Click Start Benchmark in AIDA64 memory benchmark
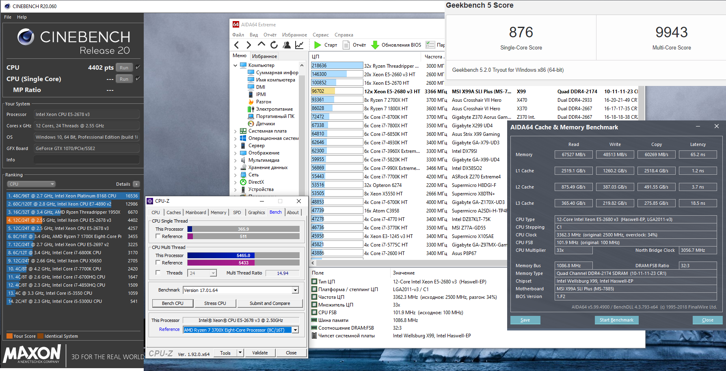 coord(616,320)
